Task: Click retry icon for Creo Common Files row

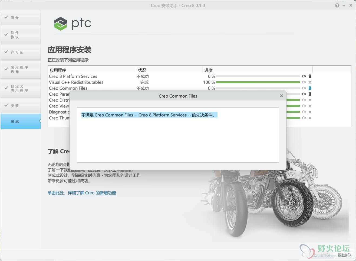Action: point(304,88)
